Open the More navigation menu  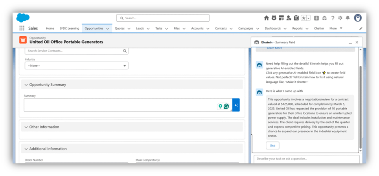pyautogui.click(x=336, y=28)
